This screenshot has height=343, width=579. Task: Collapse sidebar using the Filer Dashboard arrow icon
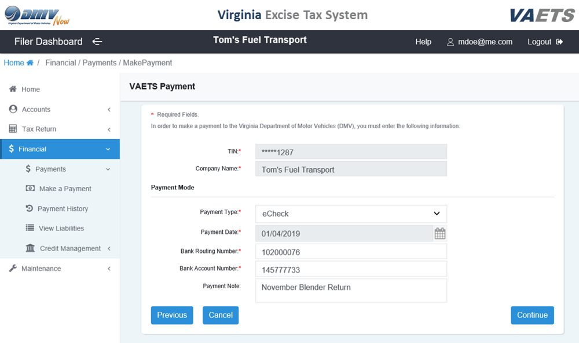[97, 42]
